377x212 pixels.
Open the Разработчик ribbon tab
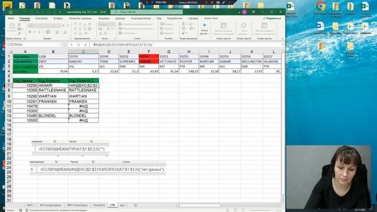pyautogui.click(x=174, y=18)
